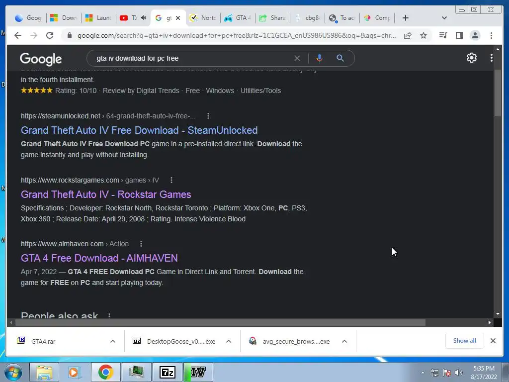The width and height of the screenshot is (509, 382).
Task: Switch to the cbg8 tab
Action: tap(307, 18)
